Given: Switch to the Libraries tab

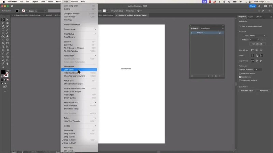Looking at the screenshot, I should point(259,17).
